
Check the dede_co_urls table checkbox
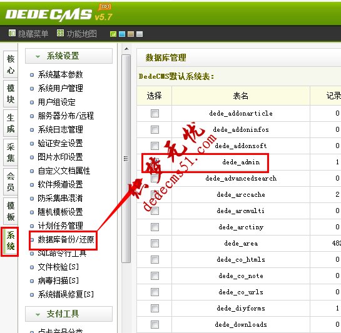[x=155, y=292]
